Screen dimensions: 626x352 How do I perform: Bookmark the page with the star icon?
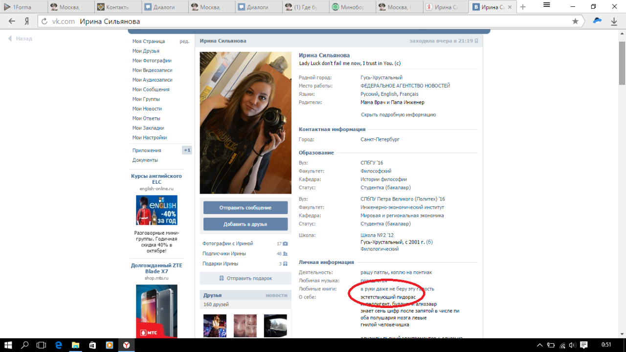point(575,22)
